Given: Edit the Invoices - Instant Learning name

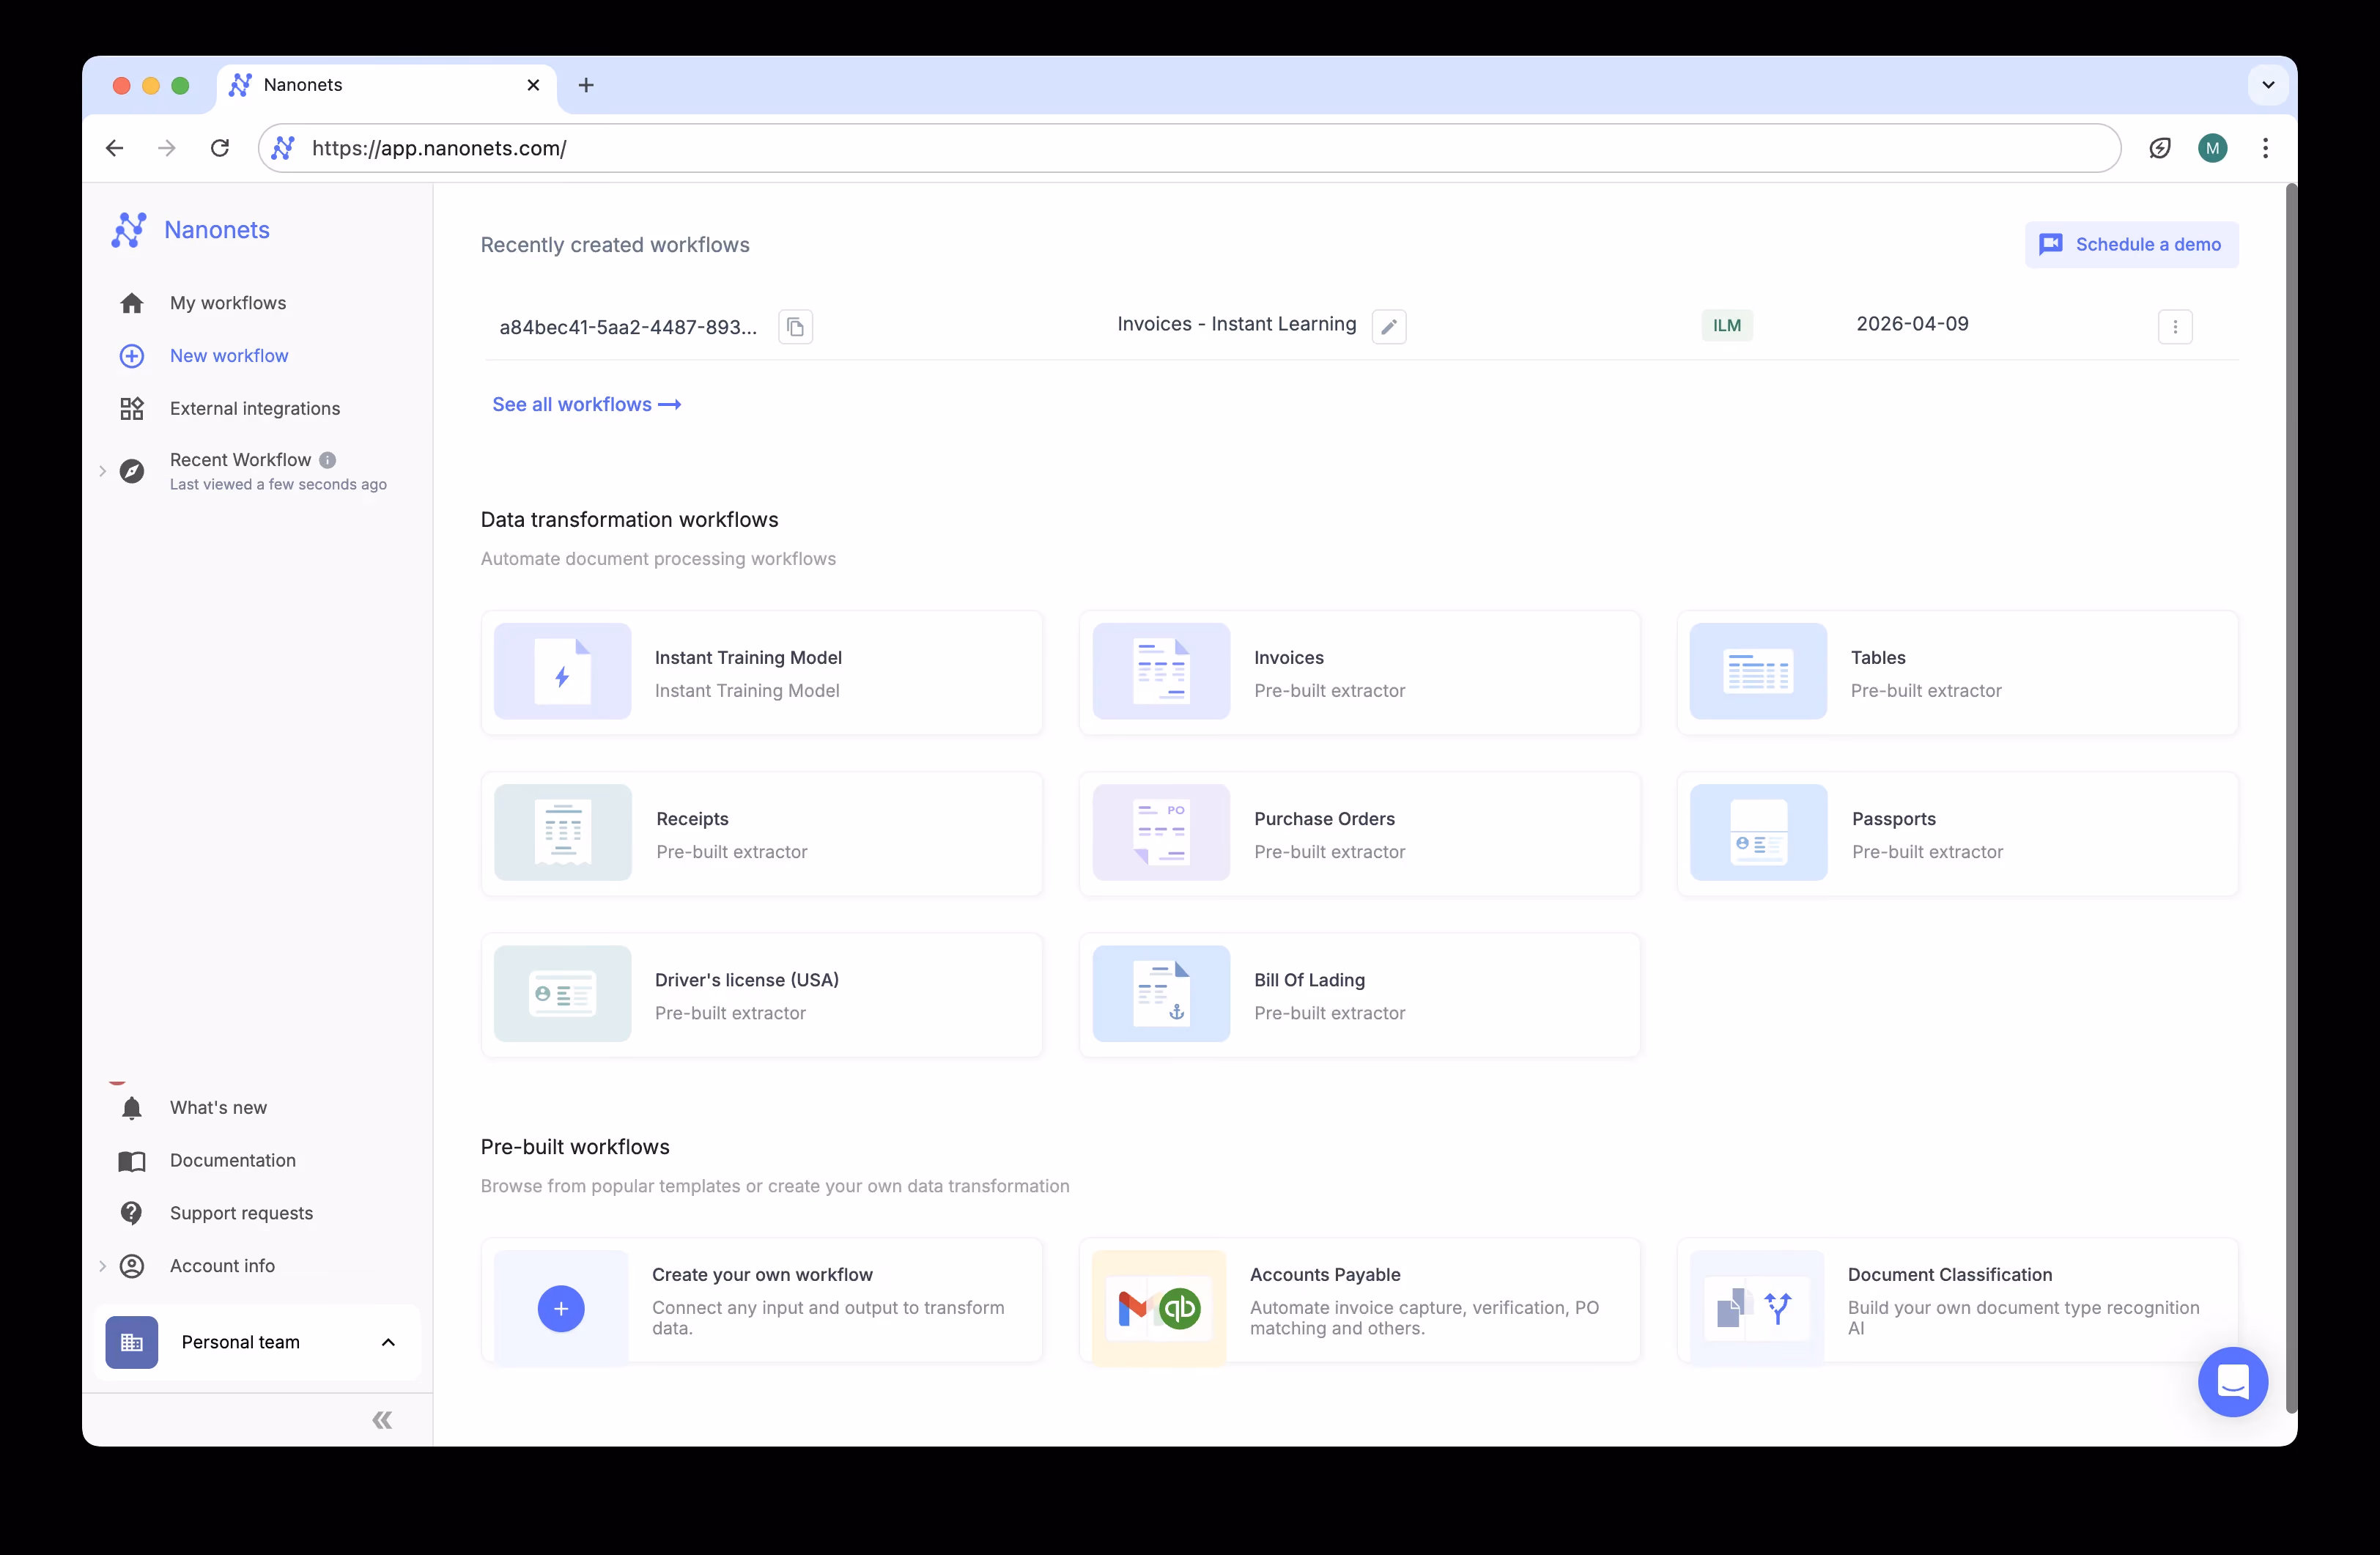Looking at the screenshot, I should click(x=1389, y=327).
